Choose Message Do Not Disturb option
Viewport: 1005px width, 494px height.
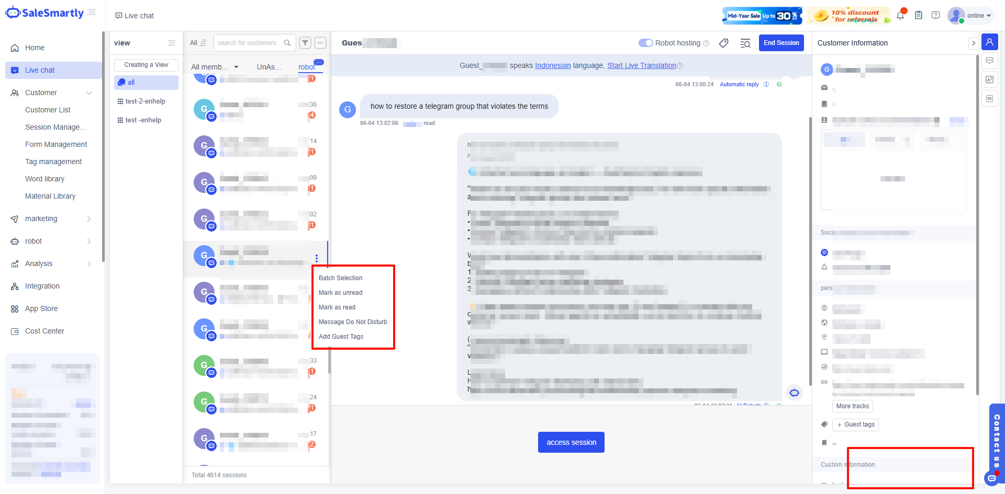tap(353, 322)
